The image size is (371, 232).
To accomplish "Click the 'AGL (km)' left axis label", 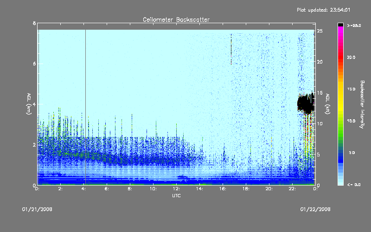I will point(29,104).
